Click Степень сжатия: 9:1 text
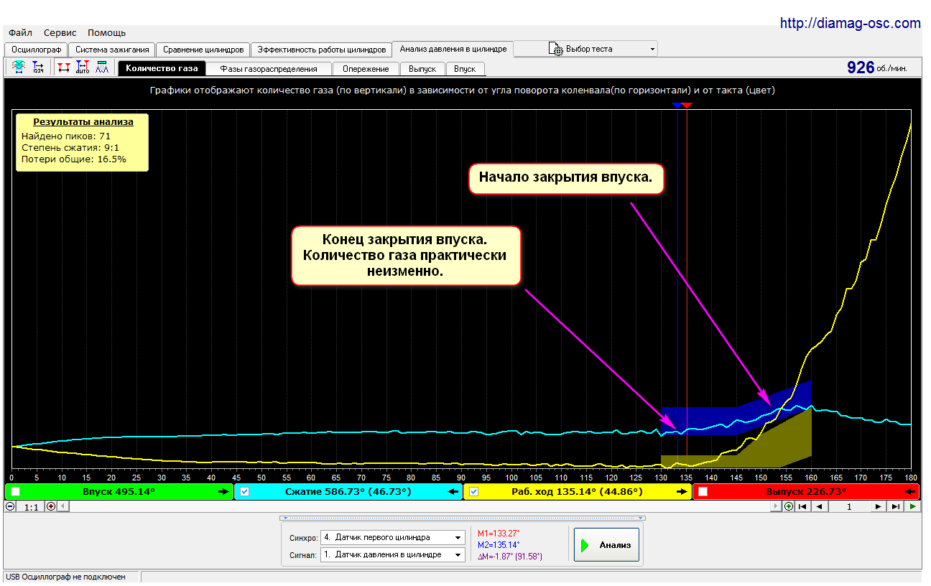 pos(70,147)
